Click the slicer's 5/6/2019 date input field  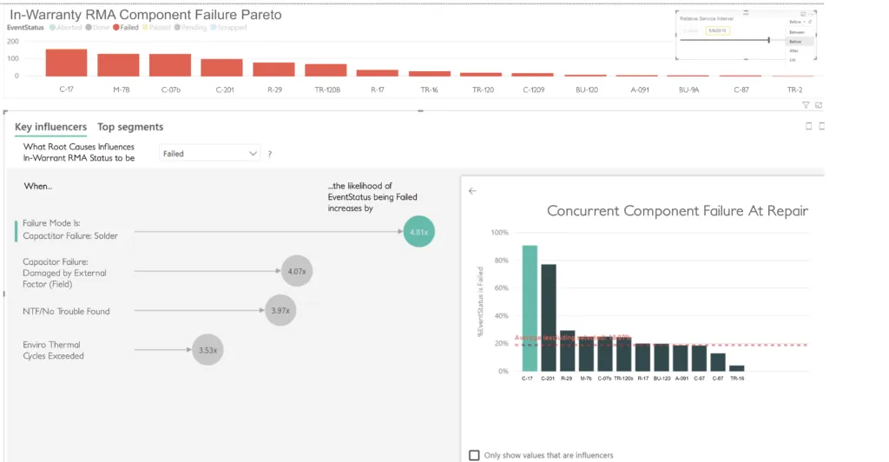pos(717,31)
